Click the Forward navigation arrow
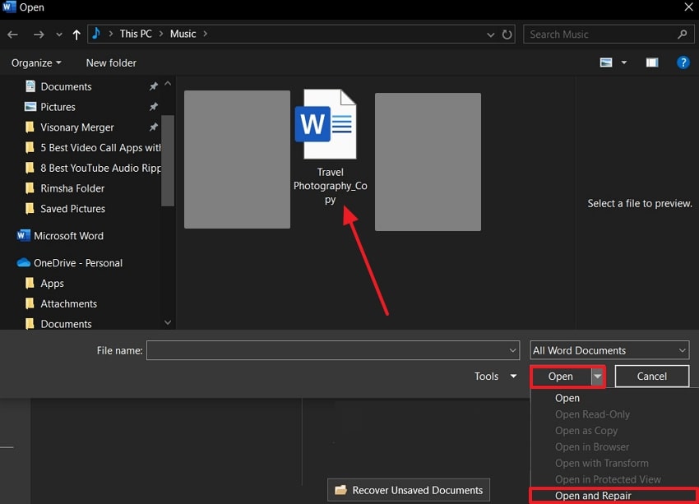699x504 pixels. [x=39, y=35]
